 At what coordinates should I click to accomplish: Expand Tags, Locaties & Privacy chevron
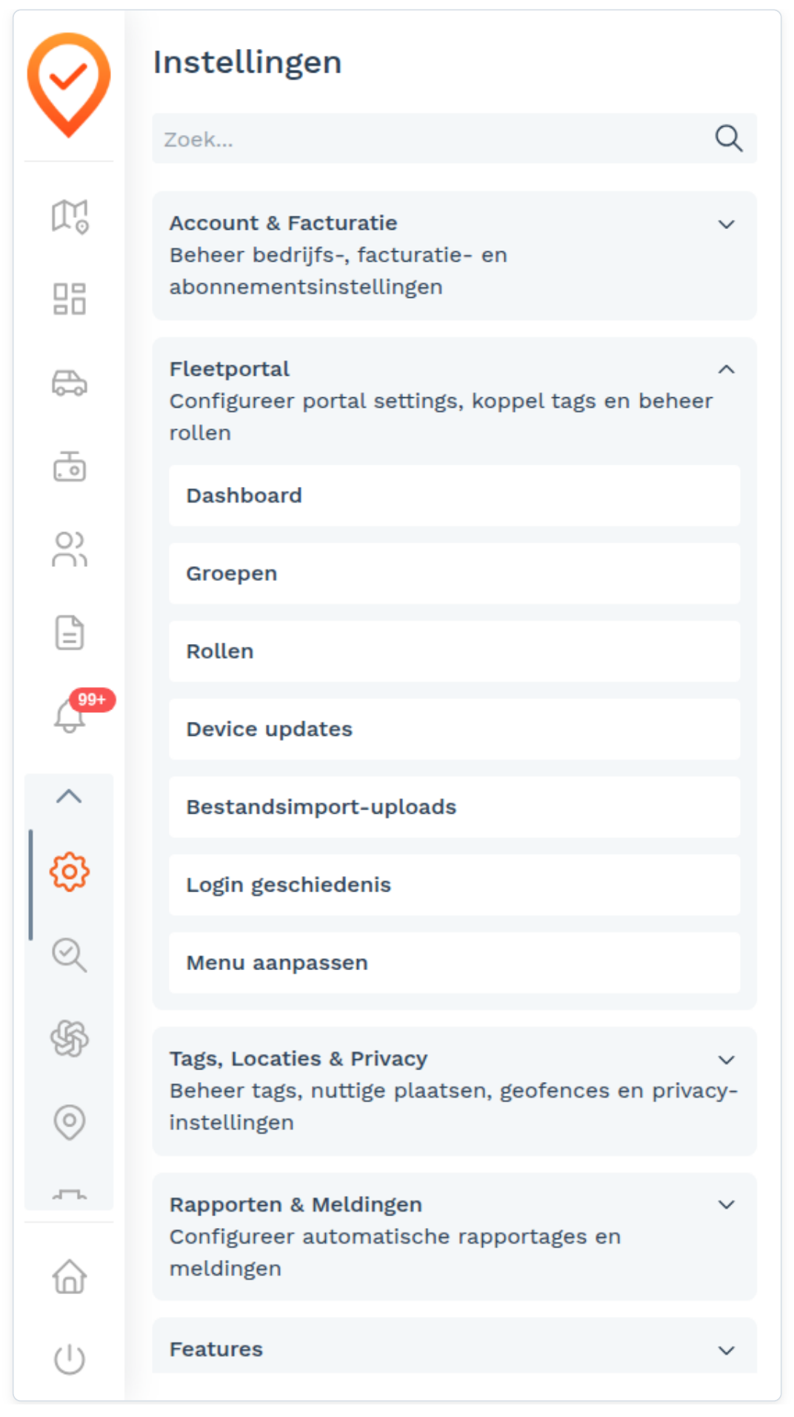coord(727,1060)
